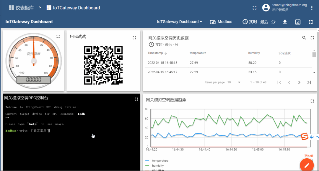
Task: Download dashboard via export icon
Action: (x=285, y=22)
